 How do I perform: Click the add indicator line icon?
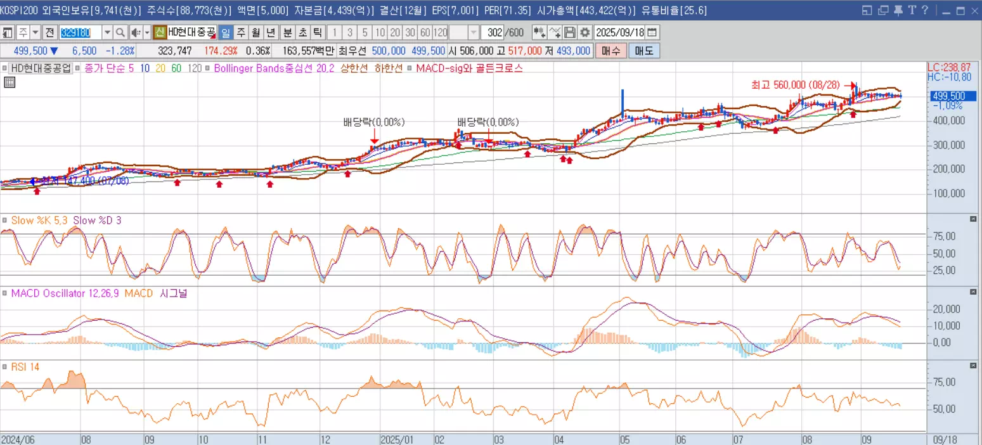pyautogui.click(x=555, y=32)
